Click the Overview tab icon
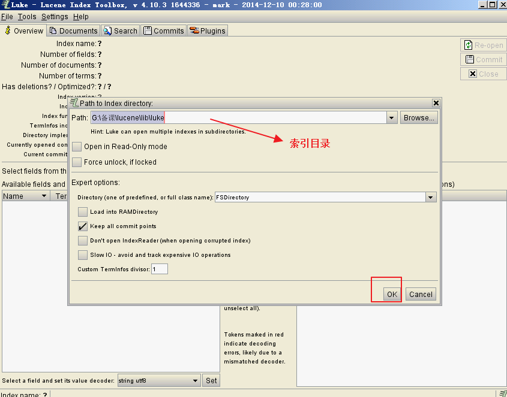The width and height of the screenshot is (507, 397). pyautogui.click(x=8, y=31)
